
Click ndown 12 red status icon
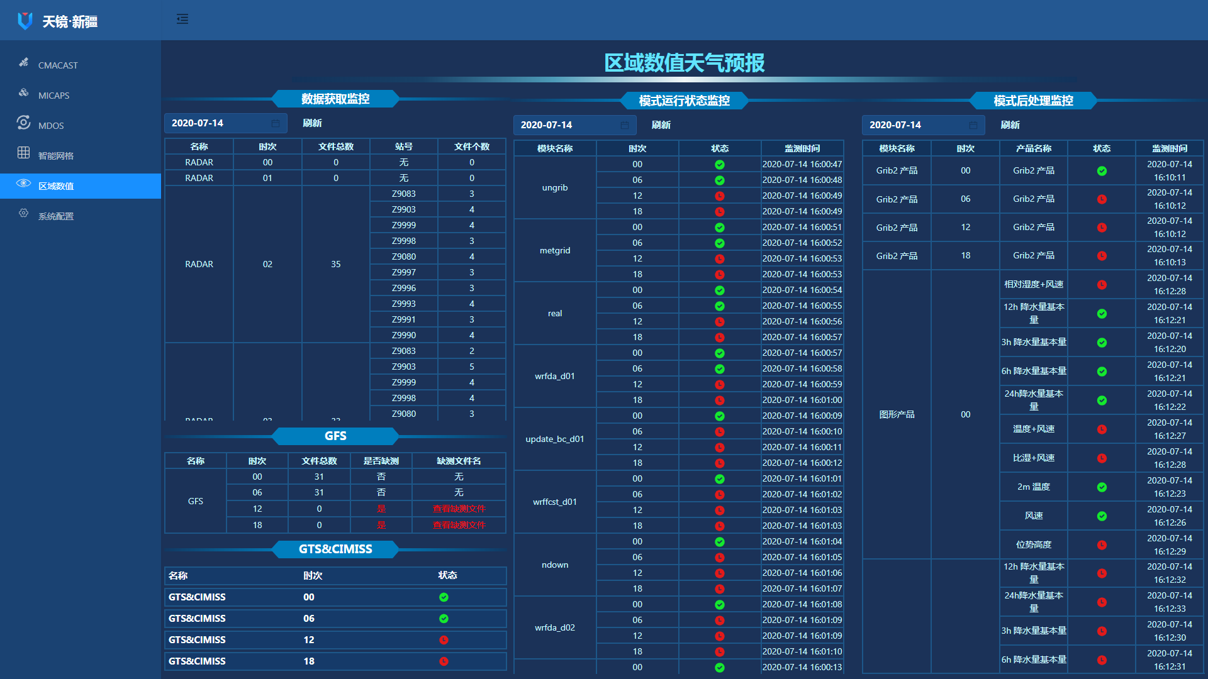720,573
